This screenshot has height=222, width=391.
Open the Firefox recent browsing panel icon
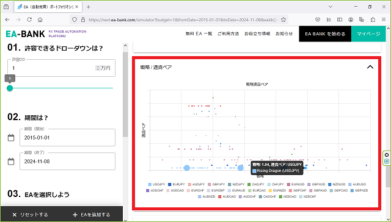(x=6, y=7)
